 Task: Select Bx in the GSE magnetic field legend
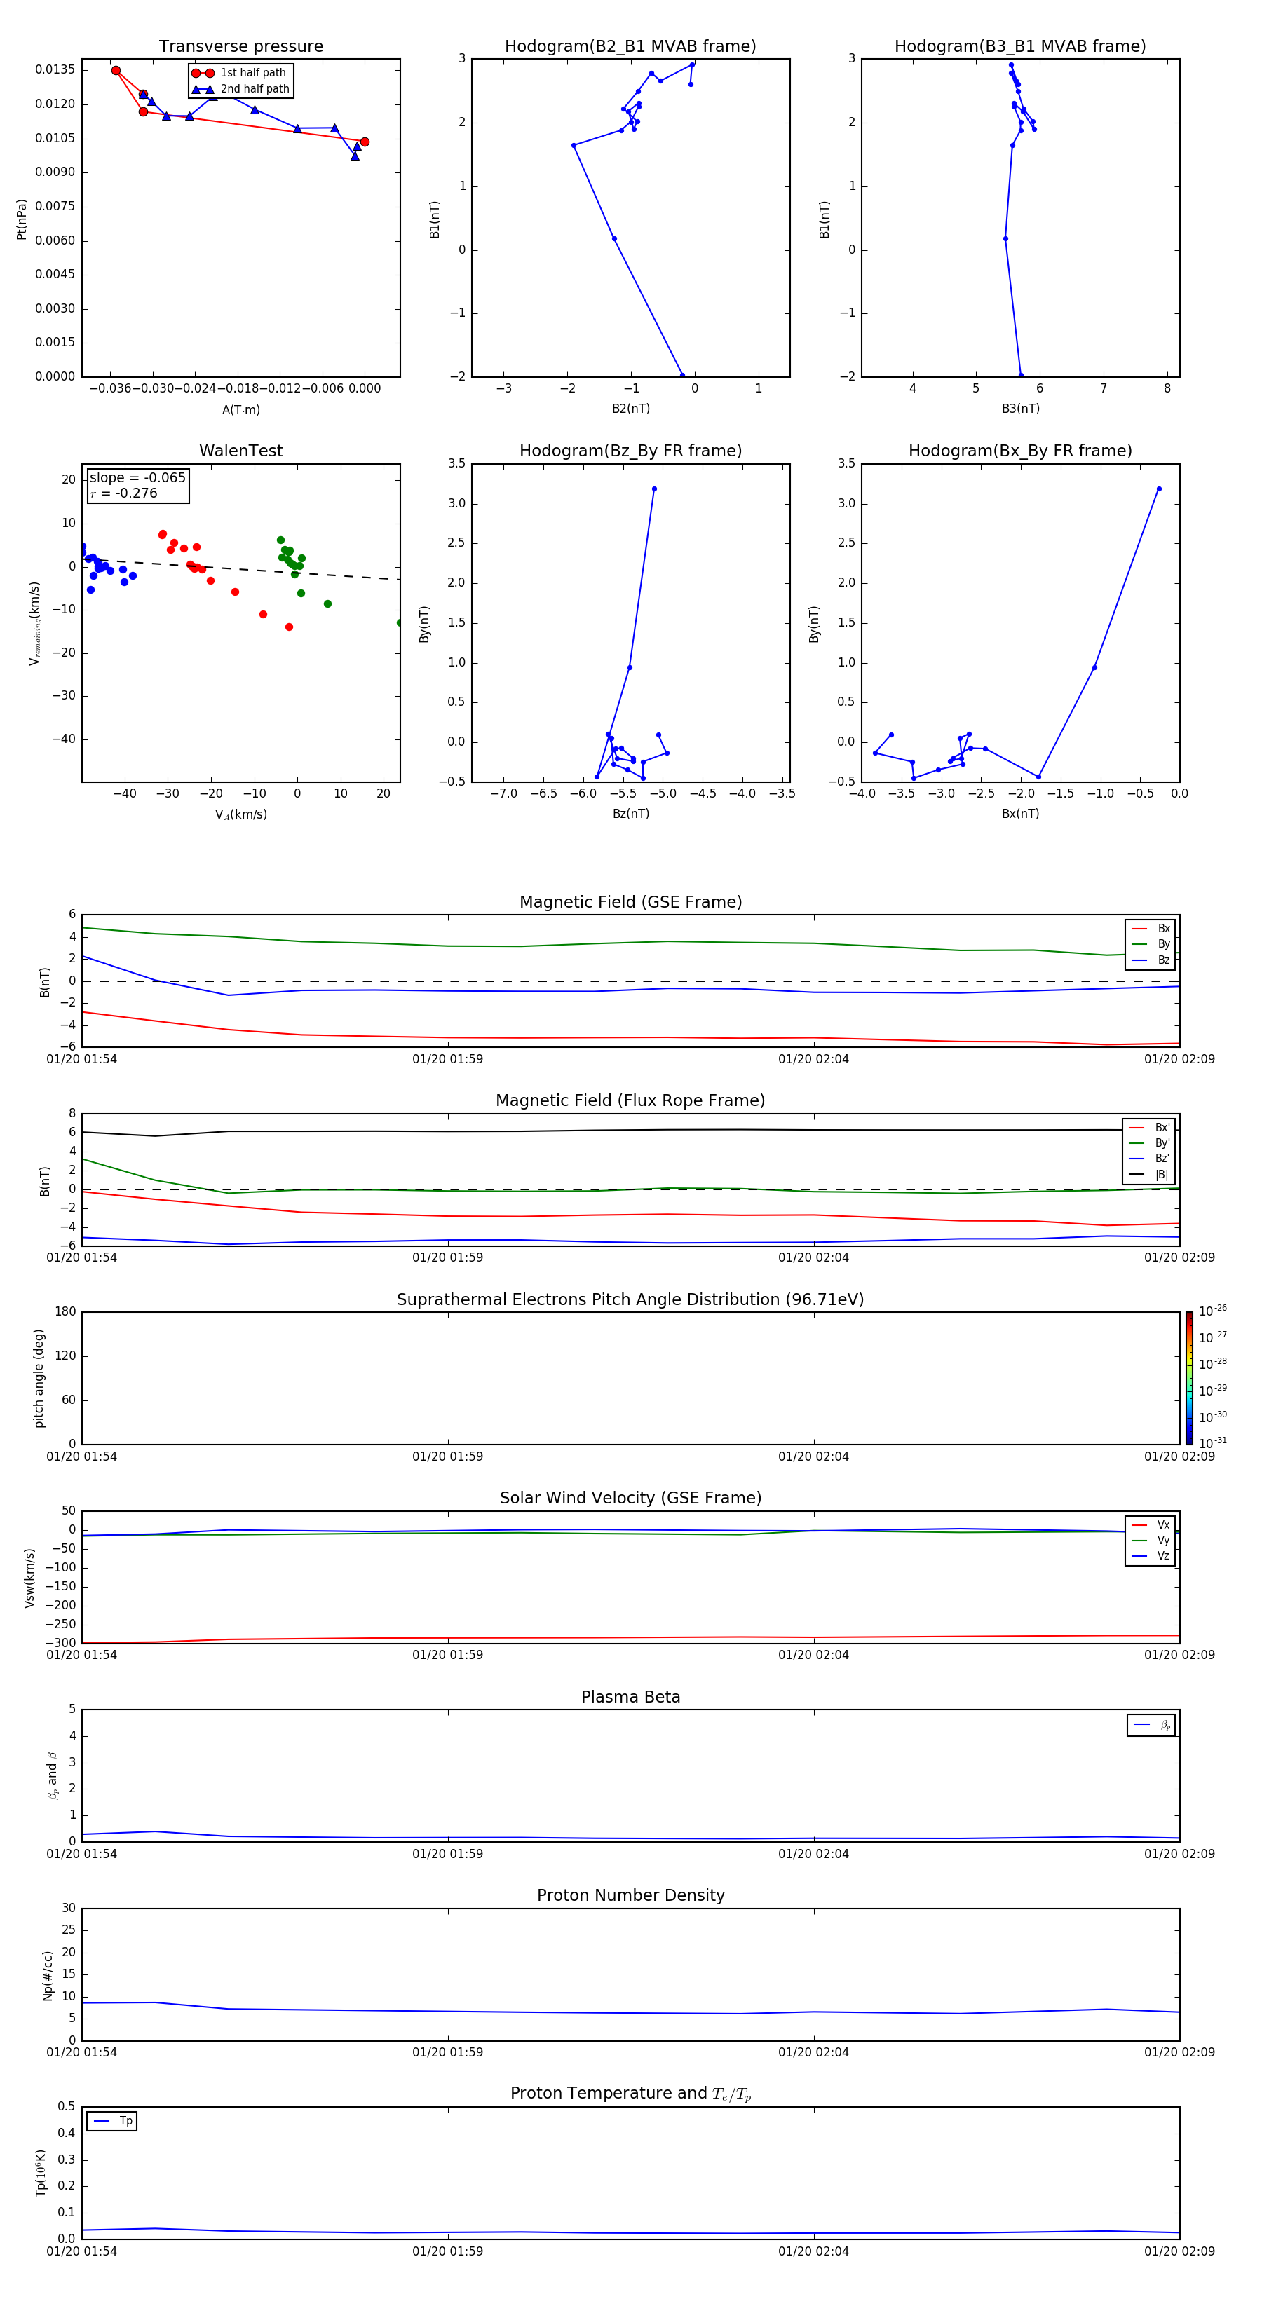click(x=1151, y=929)
